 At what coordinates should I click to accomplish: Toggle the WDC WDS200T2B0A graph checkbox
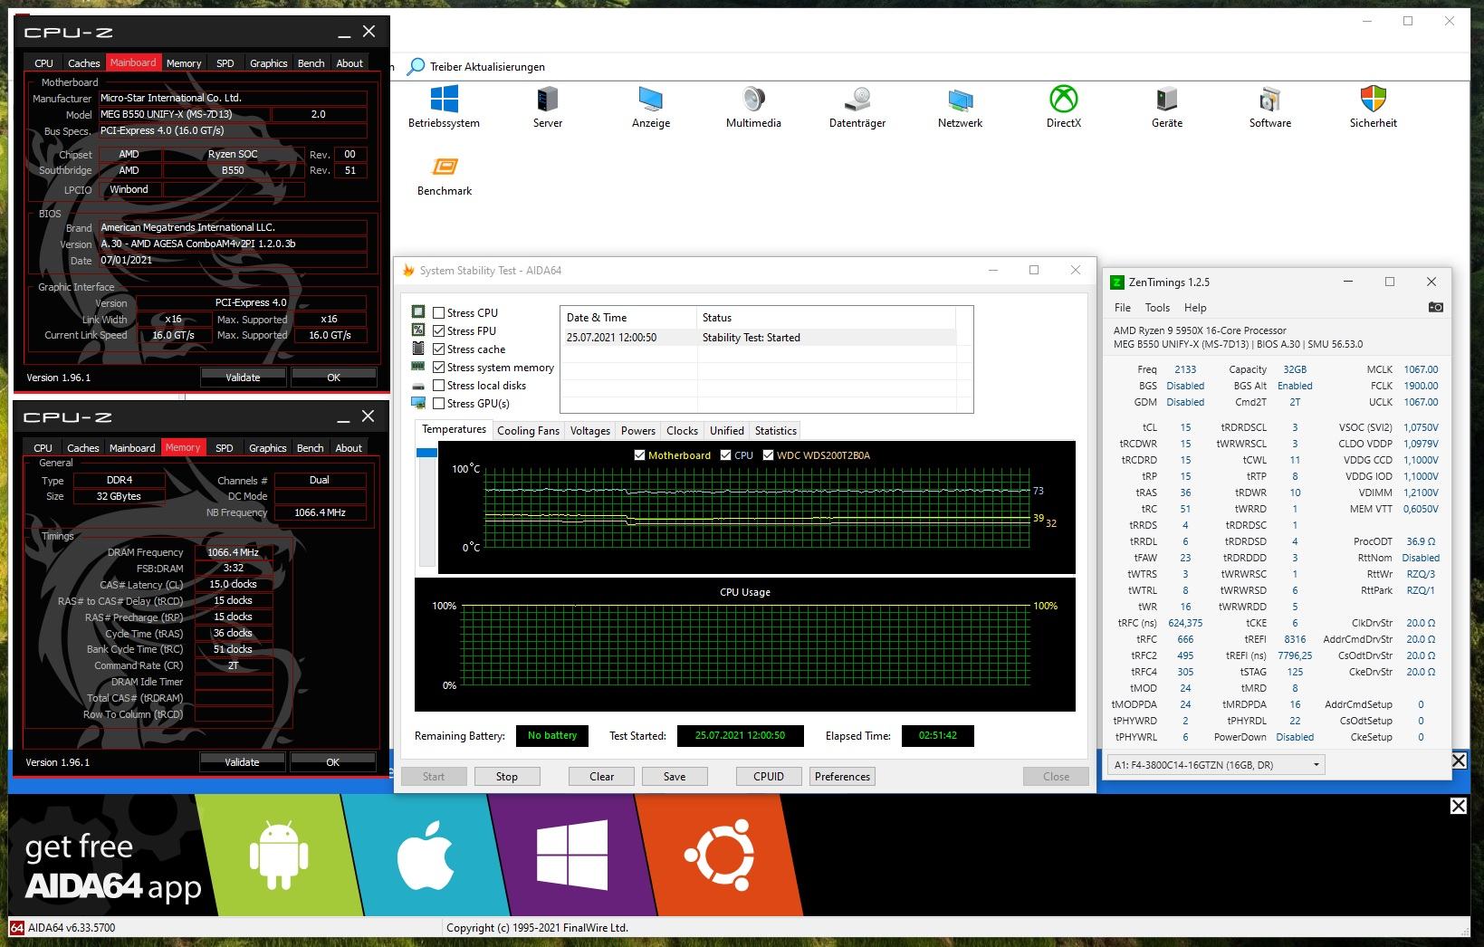[769, 455]
